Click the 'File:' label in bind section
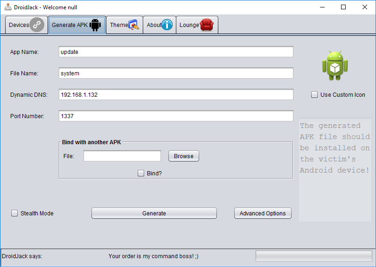Screen dimensions: 376x267 tap(69, 156)
